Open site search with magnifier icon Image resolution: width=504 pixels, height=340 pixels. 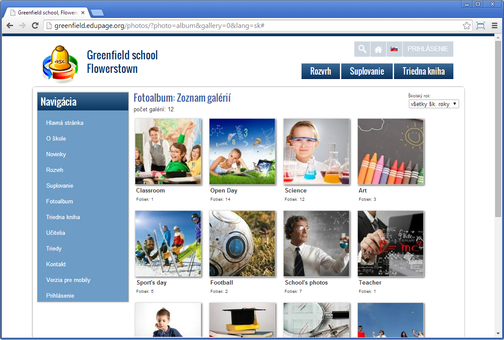point(362,49)
